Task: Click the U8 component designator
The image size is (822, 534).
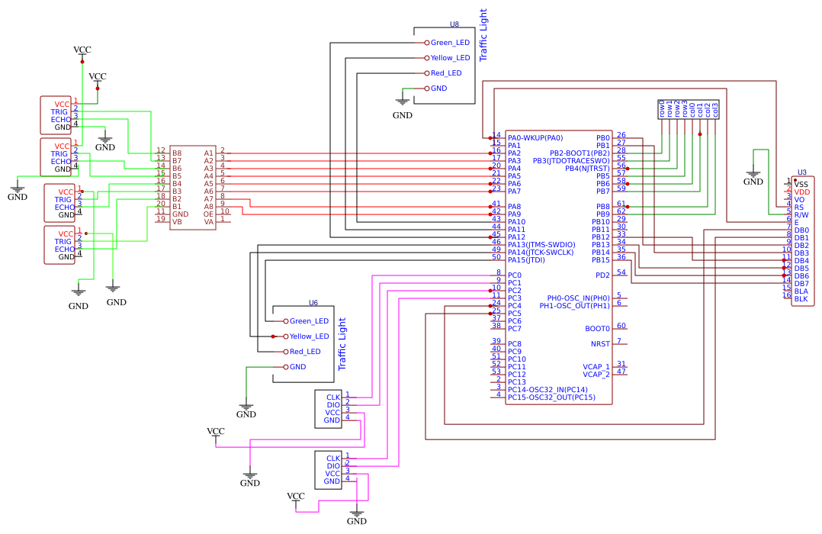Action: 454,24
